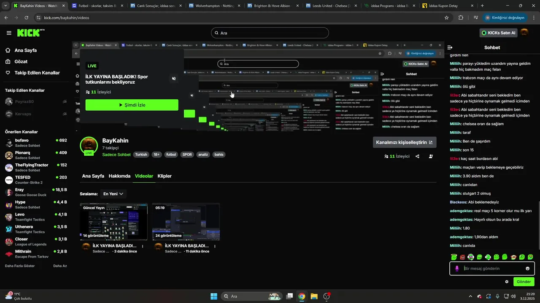Image resolution: width=540 pixels, height=303 pixels.
Task: Open the hamburger sidebar menu
Action: click(x=9, y=33)
